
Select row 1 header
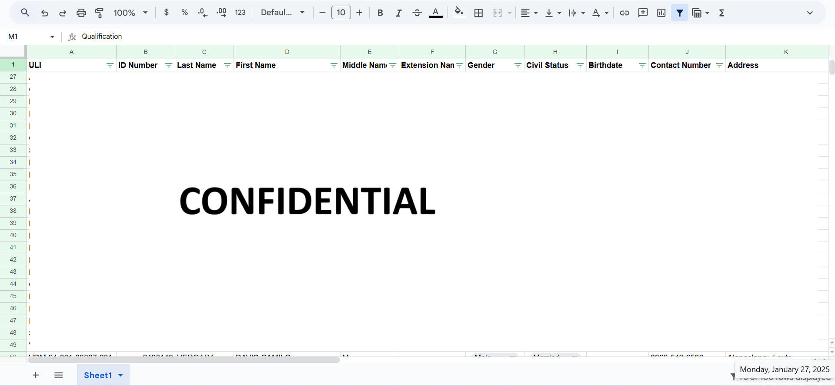point(13,65)
